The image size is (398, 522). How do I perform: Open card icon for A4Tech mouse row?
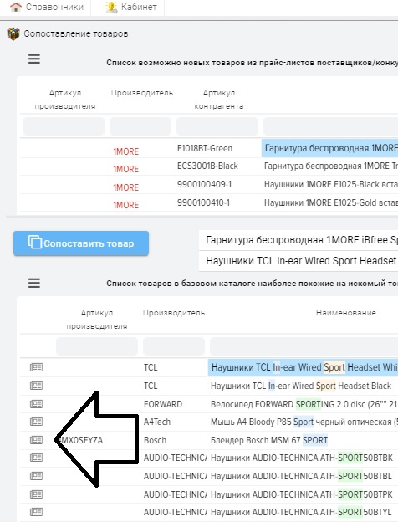click(36, 422)
